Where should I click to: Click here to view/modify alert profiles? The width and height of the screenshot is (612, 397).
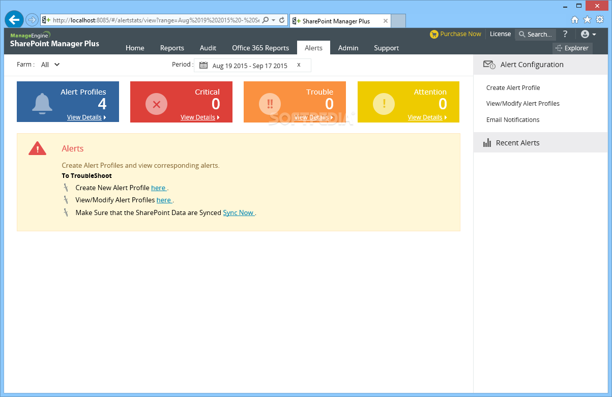coord(164,200)
